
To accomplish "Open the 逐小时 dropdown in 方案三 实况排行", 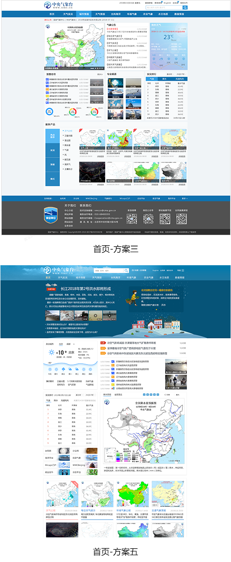I will 171,74.
